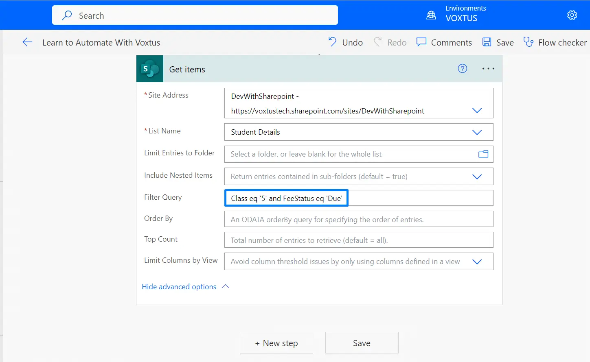Run the Flow checker

pyautogui.click(x=555, y=42)
